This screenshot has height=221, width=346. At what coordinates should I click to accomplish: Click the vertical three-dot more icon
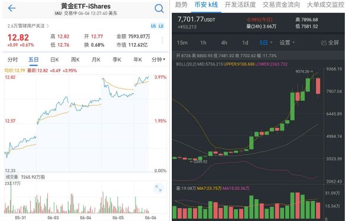[162, 40]
